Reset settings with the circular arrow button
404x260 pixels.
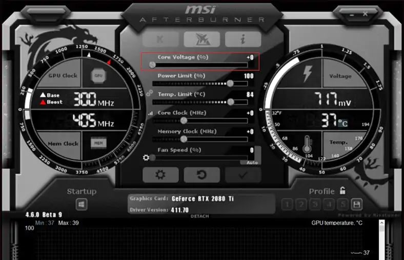[201, 175]
